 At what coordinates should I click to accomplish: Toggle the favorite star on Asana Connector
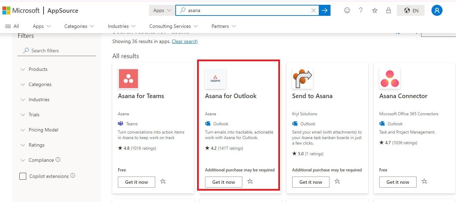pyautogui.click(x=424, y=181)
